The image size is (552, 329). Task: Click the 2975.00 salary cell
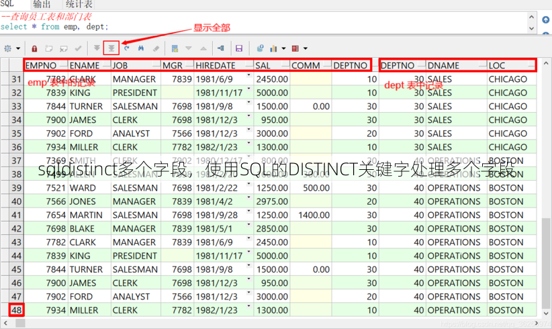tap(272, 201)
